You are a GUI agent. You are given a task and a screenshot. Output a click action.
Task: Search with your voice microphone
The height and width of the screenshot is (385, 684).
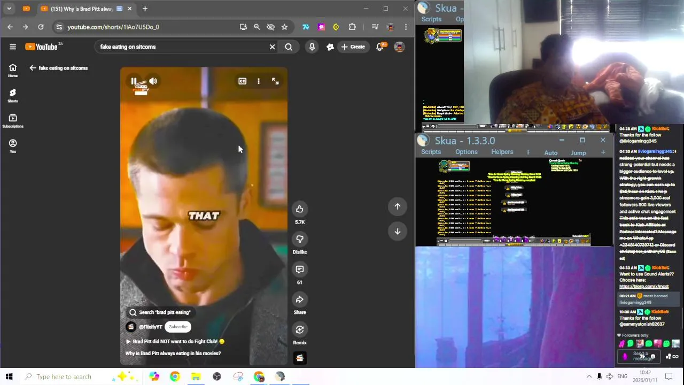point(312,47)
